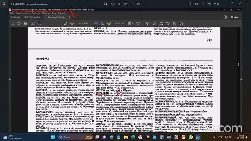Open the Просмотр menu
The width and height of the screenshot is (251, 141).
tap(36, 13)
